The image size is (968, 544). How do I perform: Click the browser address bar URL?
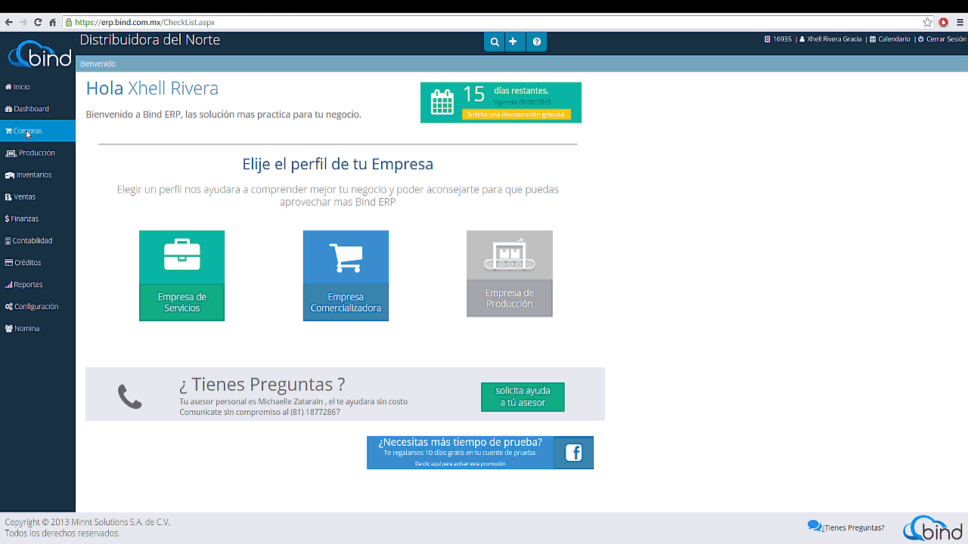[x=144, y=22]
